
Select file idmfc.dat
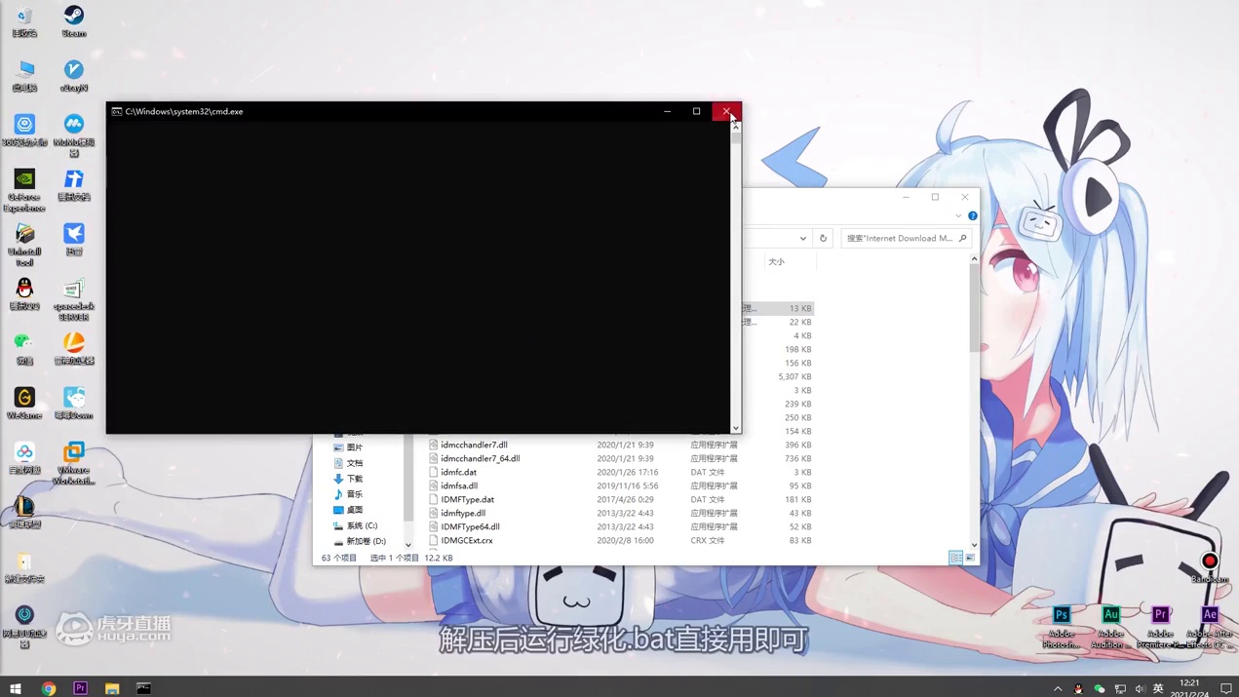[458, 472]
